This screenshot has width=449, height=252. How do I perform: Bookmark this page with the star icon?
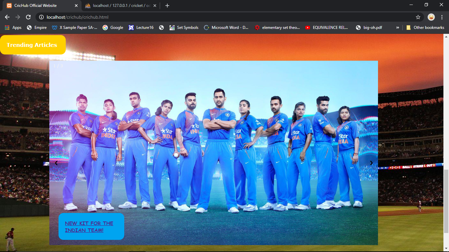(418, 17)
